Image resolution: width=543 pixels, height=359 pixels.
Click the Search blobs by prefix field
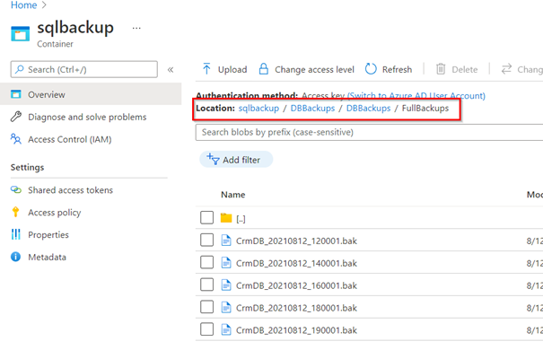pos(369,132)
